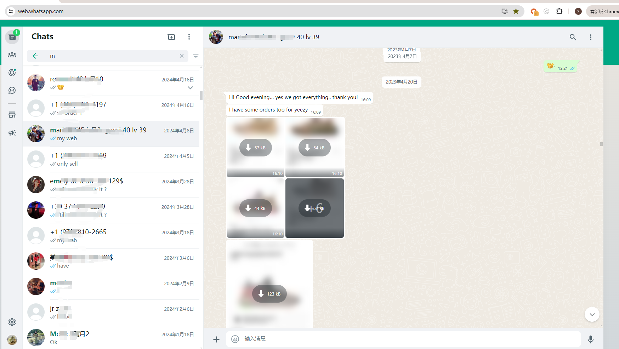Jump to latest messages with down arrow

pos(592,314)
